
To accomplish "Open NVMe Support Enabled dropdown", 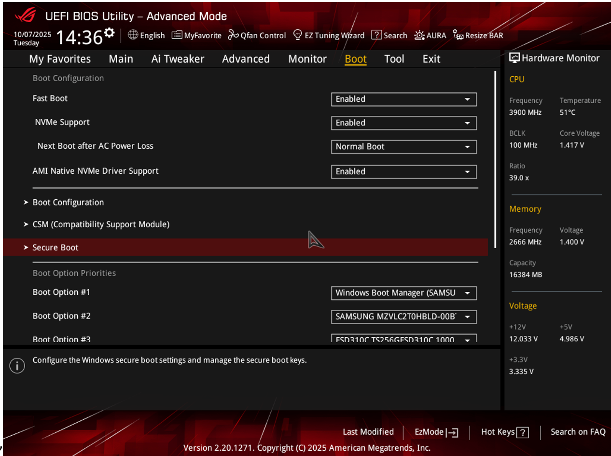I will coord(403,123).
